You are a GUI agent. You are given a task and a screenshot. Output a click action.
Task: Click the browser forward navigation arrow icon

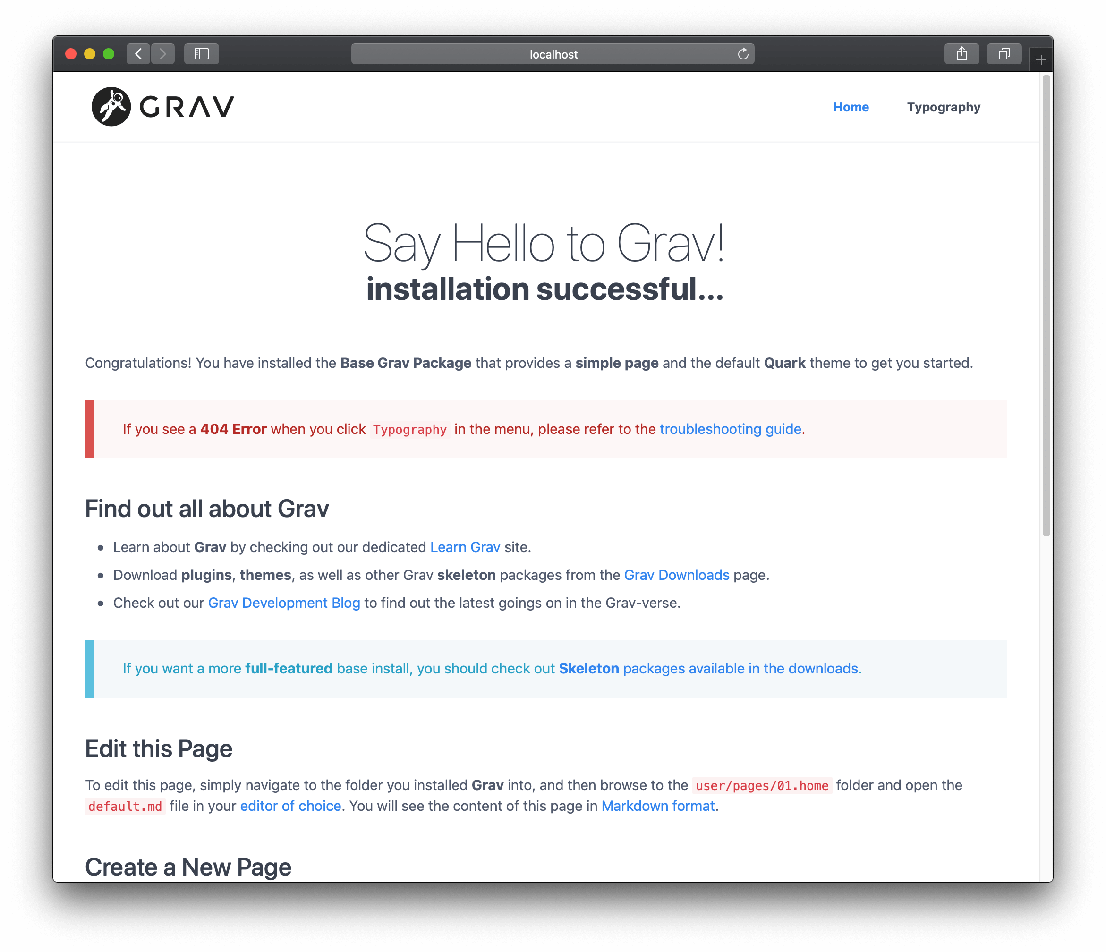tap(163, 54)
